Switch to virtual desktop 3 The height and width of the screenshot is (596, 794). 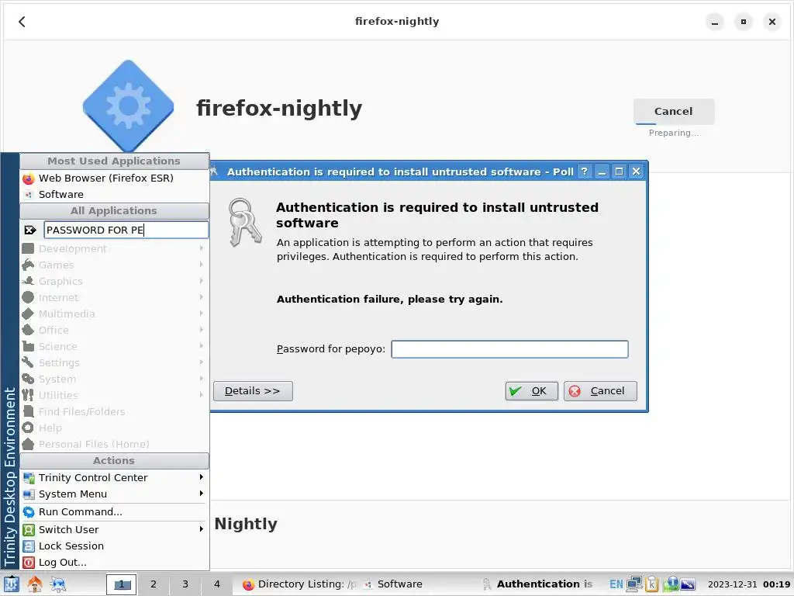(185, 584)
